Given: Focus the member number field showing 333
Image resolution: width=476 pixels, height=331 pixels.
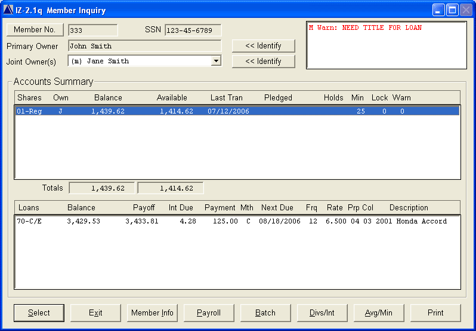Looking at the screenshot, I should point(93,30).
